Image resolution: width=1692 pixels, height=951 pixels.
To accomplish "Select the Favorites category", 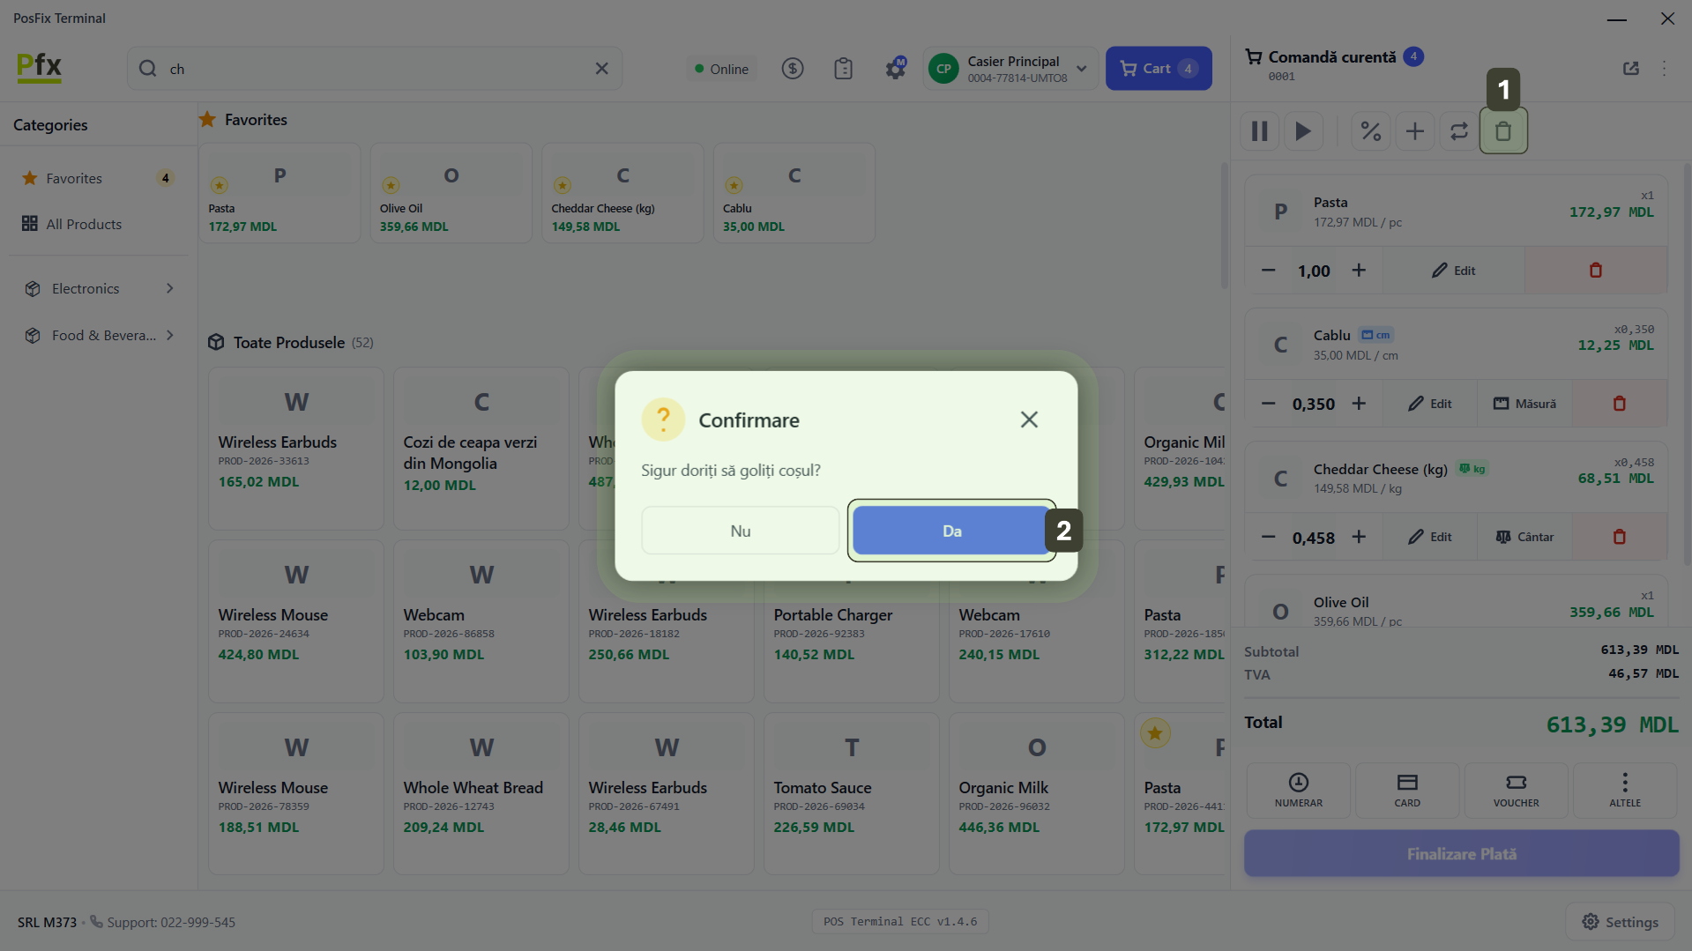I will 74,178.
